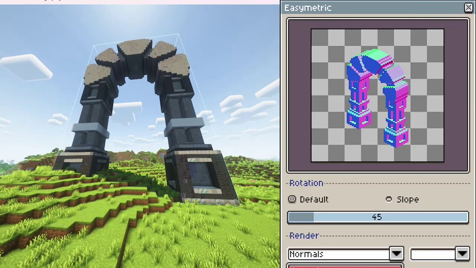Click the Rotation section label
The height and width of the screenshot is (268, 476).
pyautogui.click(x=306, y=183)
